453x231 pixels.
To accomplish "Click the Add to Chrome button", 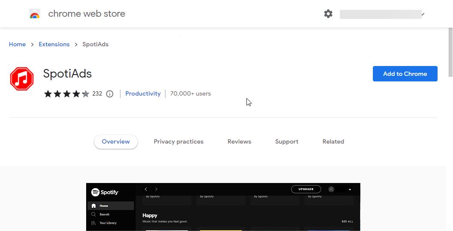I will (405, 74).
